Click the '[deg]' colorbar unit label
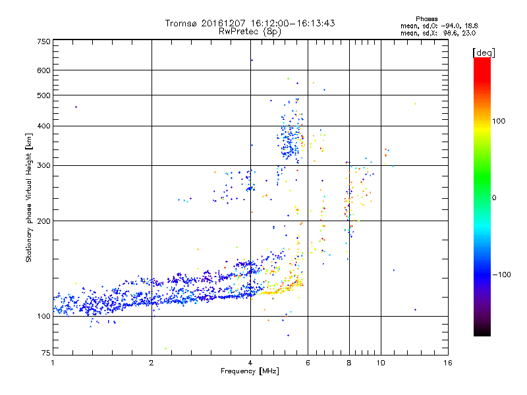 point(484,53)
